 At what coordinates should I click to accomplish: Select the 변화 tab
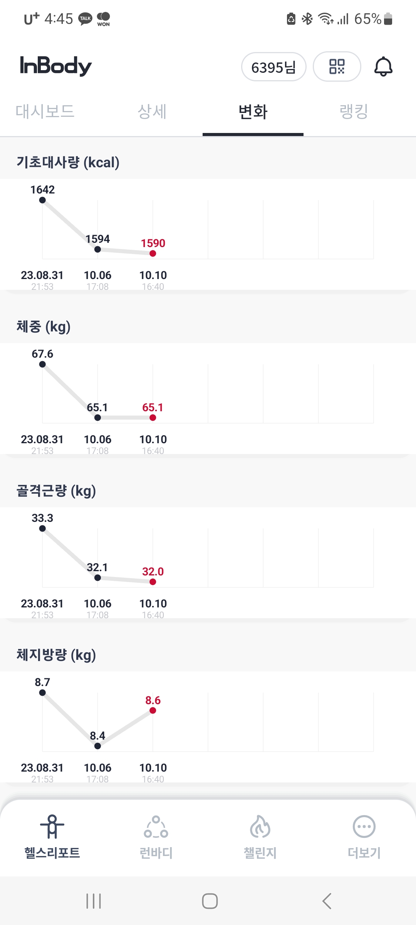point(253,112)
